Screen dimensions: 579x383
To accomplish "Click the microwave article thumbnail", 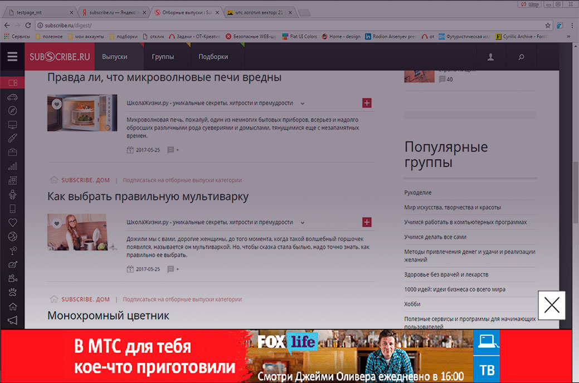I will click(x=82, y=113).
